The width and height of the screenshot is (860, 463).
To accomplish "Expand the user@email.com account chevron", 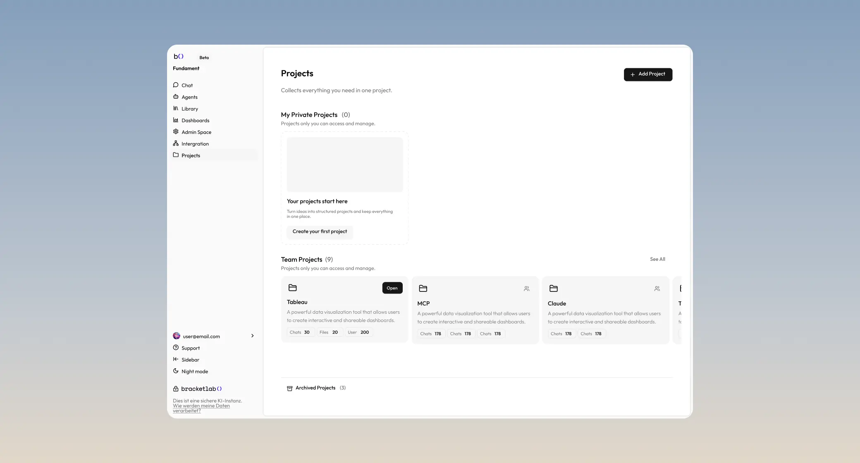I will (252, 336).
